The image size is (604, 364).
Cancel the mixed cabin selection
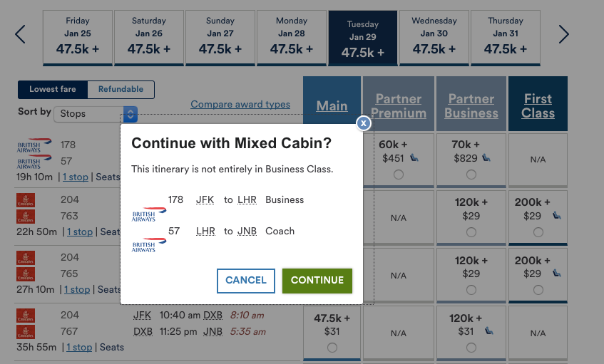pos(245,280)
